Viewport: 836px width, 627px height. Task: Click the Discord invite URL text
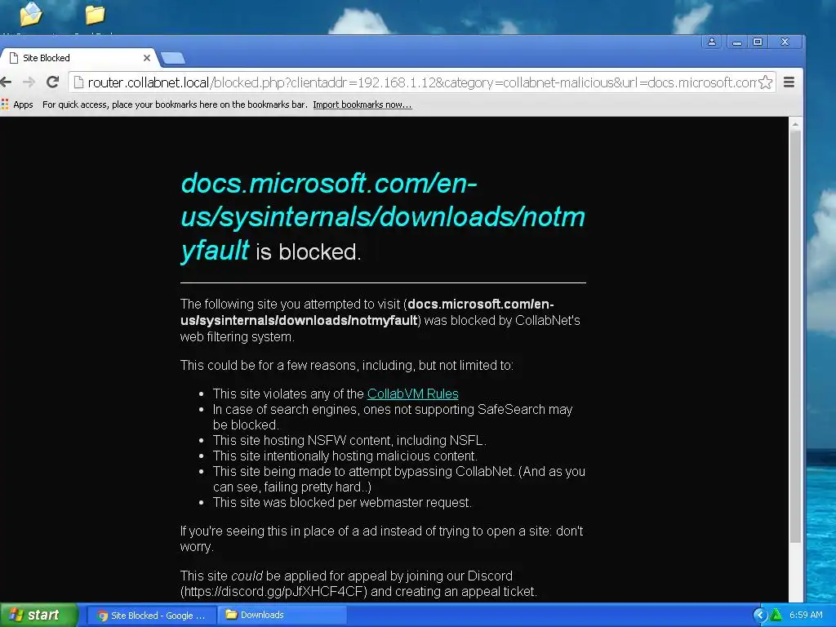(273, 591)
